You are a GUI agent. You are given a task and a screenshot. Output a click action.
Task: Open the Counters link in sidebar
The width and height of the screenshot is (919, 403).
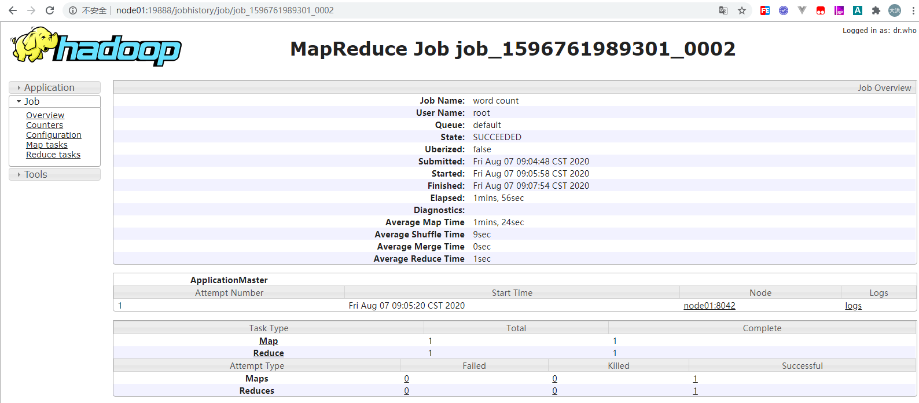point(45,125)
